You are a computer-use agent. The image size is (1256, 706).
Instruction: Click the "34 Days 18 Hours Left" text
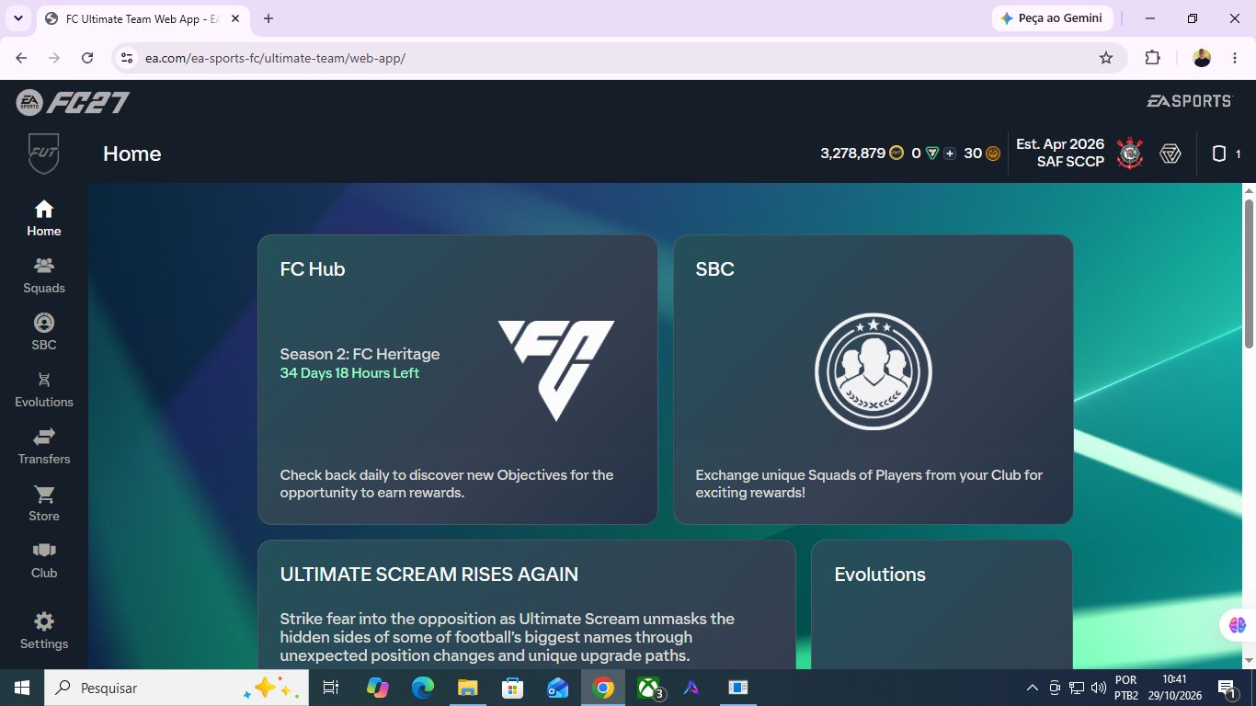[x=349, y=373]
